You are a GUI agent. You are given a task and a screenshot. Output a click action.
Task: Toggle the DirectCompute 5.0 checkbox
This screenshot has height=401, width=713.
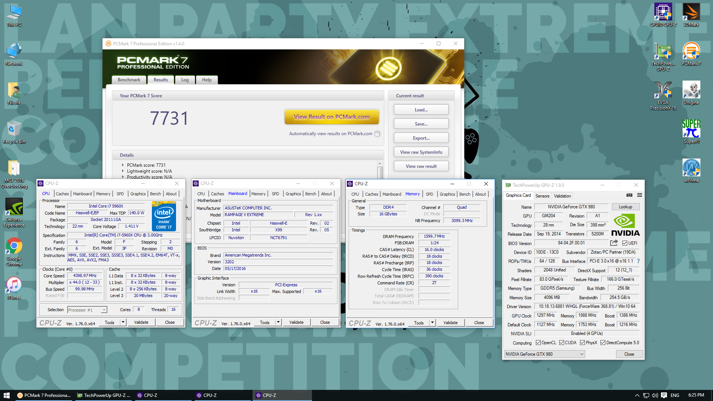coord(603,343)
